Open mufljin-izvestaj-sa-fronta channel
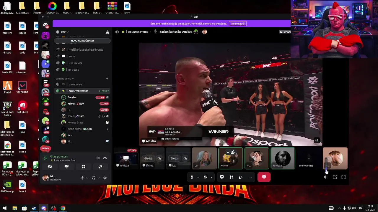Viewport: 378px width, 212px height. (x=82, y=49)
